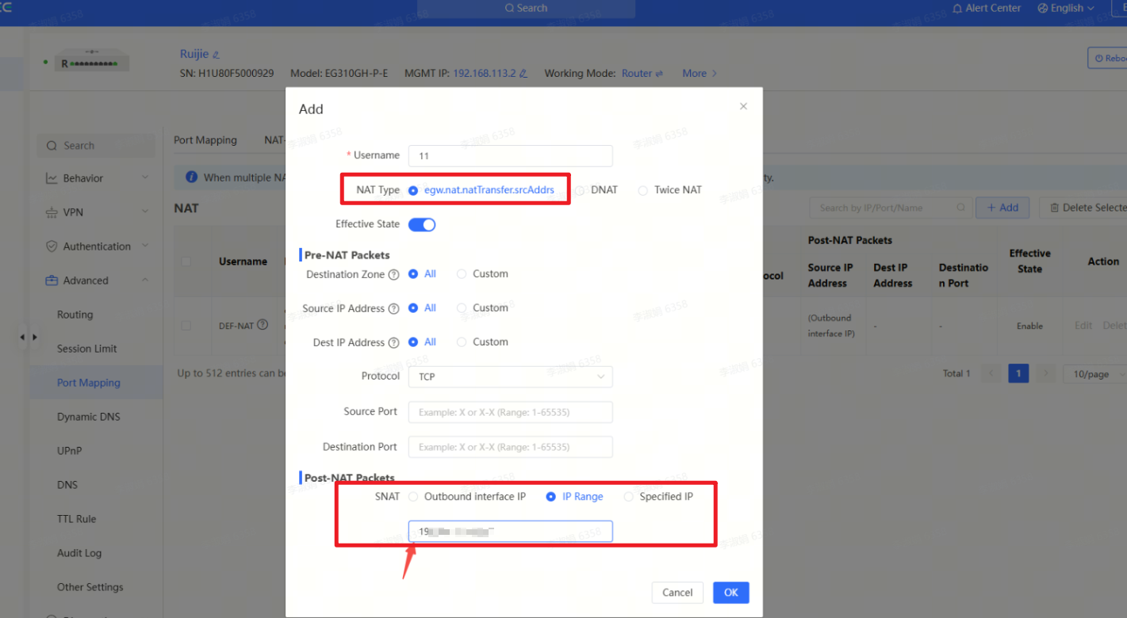Click the Destination Zone help icon

point(393,275)
